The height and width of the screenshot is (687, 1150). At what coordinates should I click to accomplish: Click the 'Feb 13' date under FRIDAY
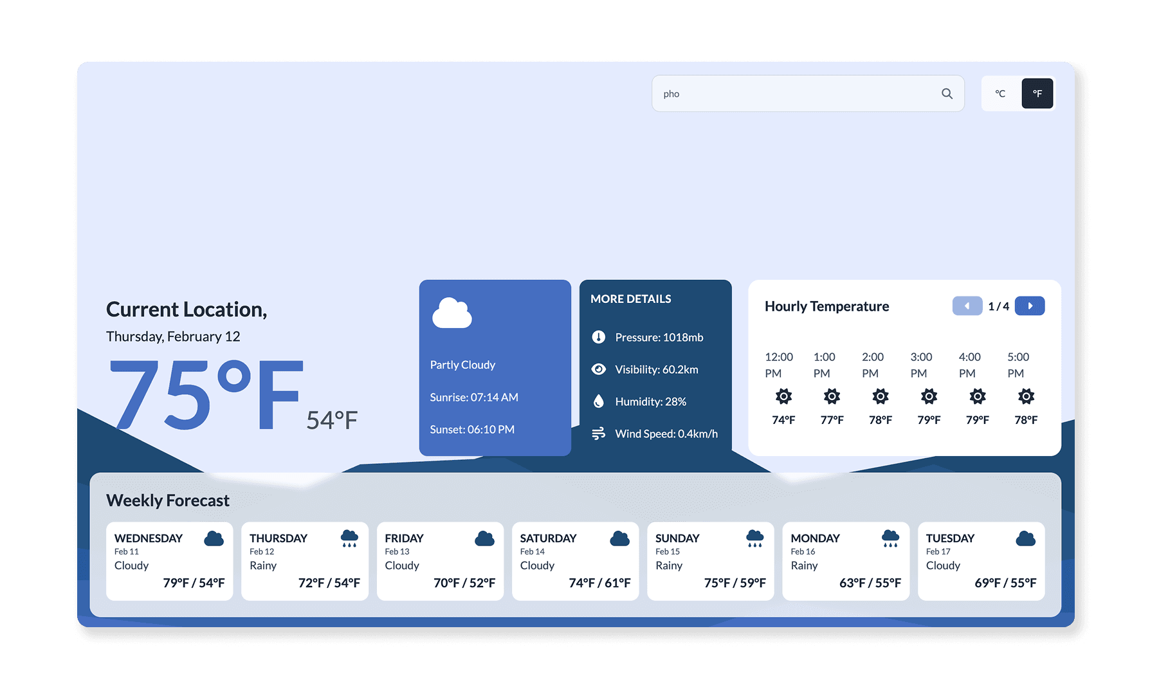click(397, 552)
